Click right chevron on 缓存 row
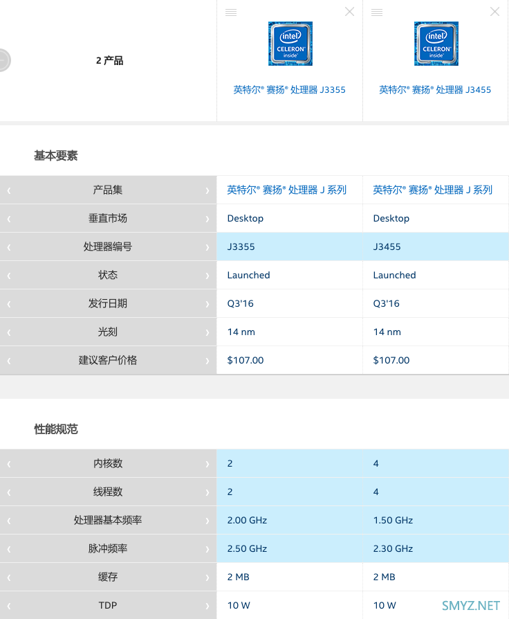 click(207, 578)
